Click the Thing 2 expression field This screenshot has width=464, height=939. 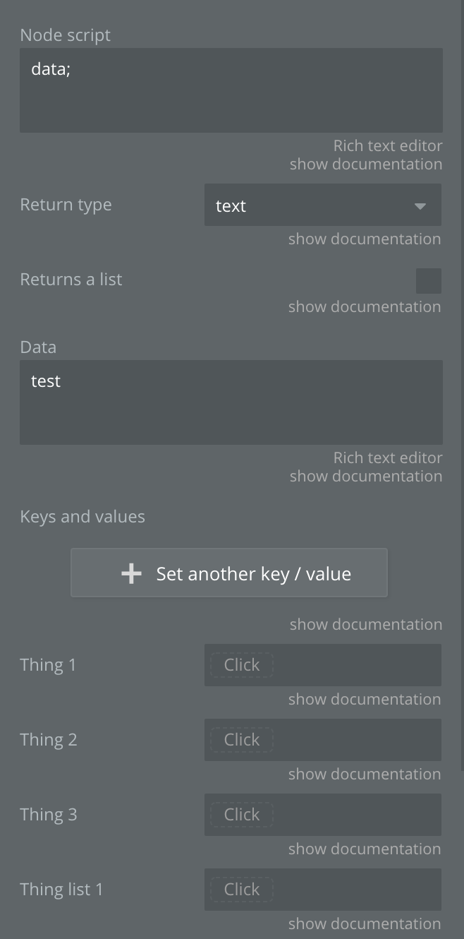click(322, 740)
